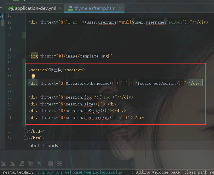Click the 'NoBody' string on line 47
The height and width of the screenshot is (175, 214).
coord(176,22)
